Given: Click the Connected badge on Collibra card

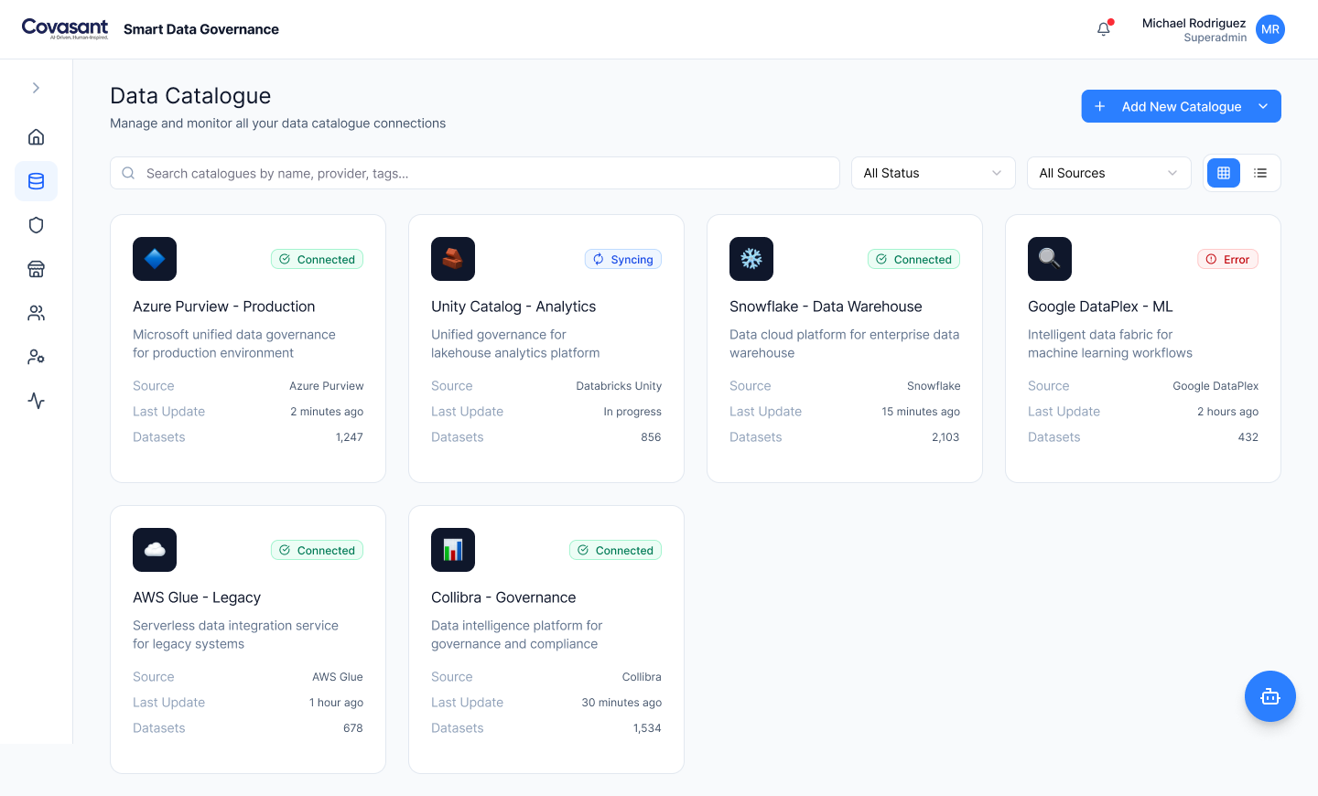Looking at the screenshot, I should tap(615, 550).
